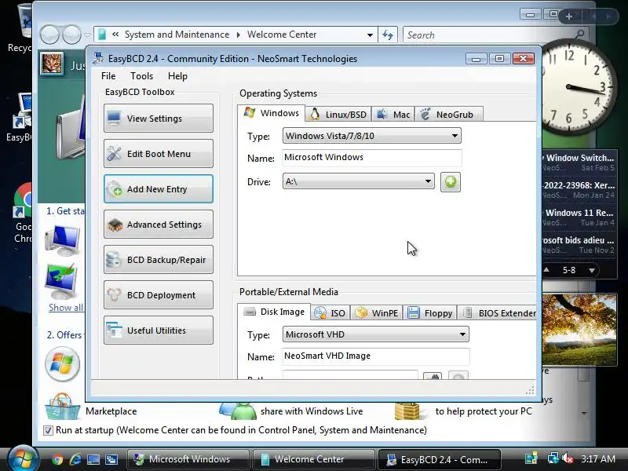Open the File menu
The height and width of the screenshot is (471, 628).
click(x=108, y=76)
